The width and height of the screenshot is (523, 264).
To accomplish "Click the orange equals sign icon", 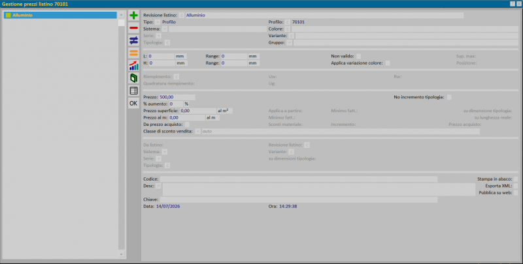I will click(x=133, y=53).
